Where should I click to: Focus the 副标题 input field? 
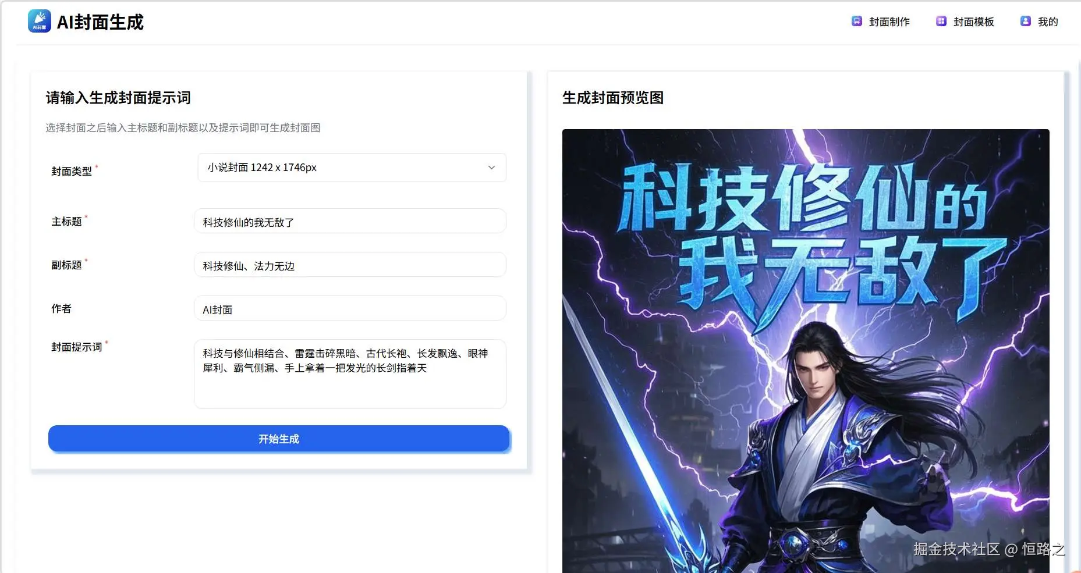click(x=350, y=265)
